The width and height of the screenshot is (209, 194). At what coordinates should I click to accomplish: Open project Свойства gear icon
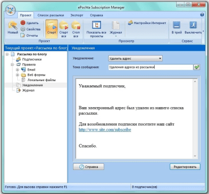[23, 29]
